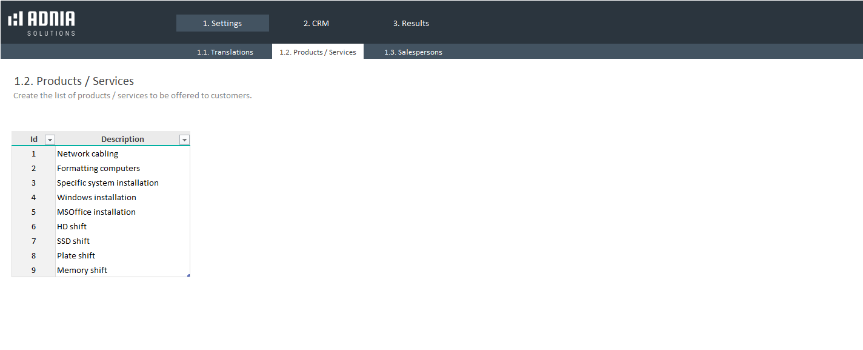Image resolution: width=863 pixels, height=350 pixels.
Task: Select the Memory shift cell
Action: [82, 271]
